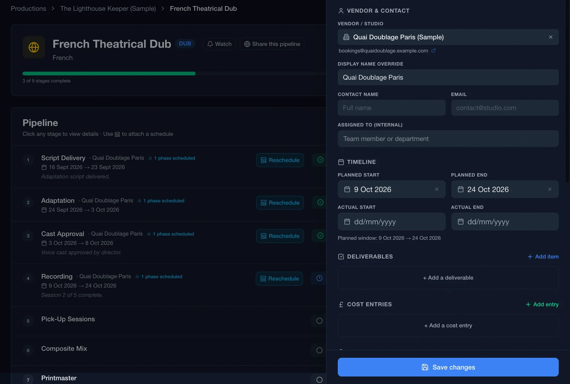Open Cast Approval's 1 phase scheduled link
The image size is (570, 384).
170,234
